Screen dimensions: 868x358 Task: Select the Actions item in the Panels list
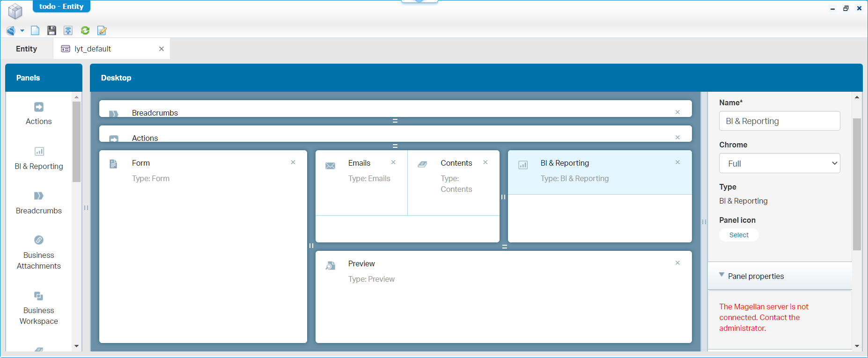(39, 114)
